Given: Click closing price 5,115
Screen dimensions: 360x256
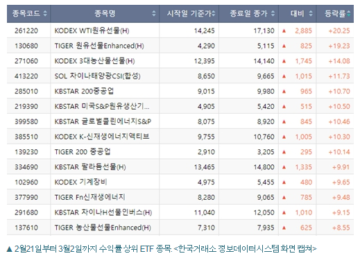Looking at the screenshot, I should click(x=266, y=46).
